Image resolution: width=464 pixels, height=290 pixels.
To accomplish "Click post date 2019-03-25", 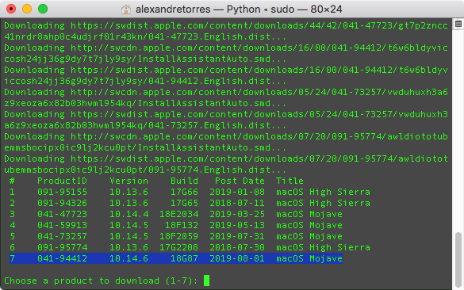I will click(x=237, y=214).
